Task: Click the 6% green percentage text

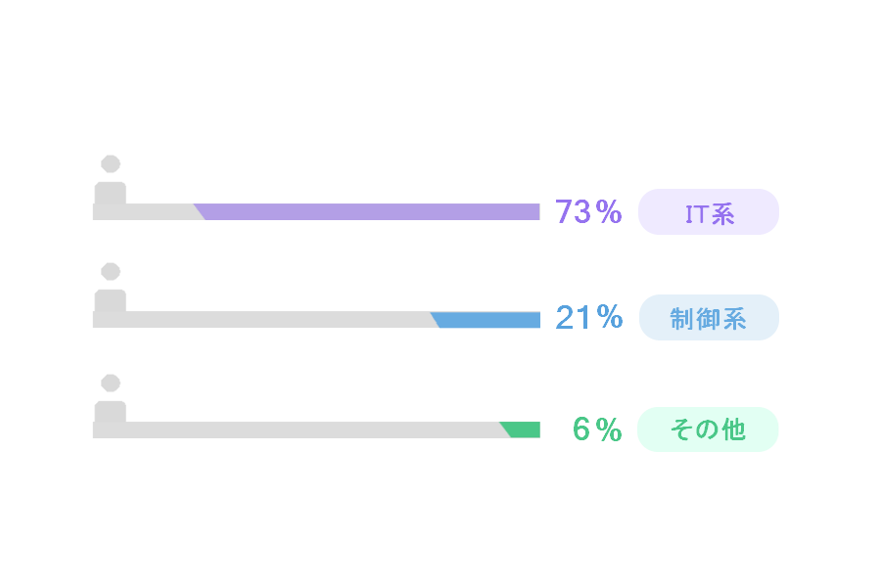Action: [597, 429]
